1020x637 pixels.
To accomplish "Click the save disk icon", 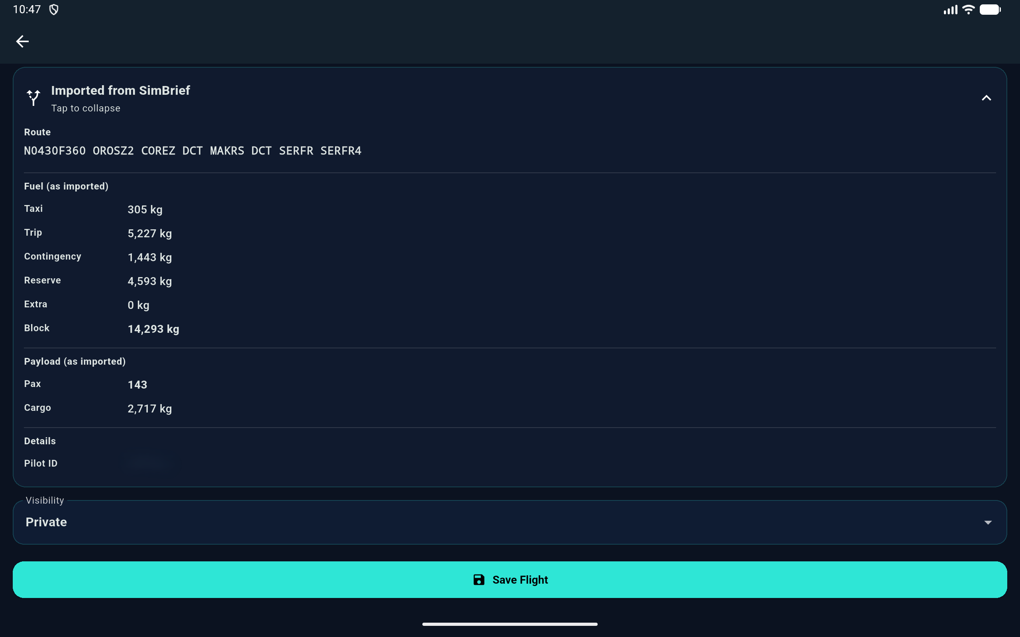I will click(x=479, y=580).
